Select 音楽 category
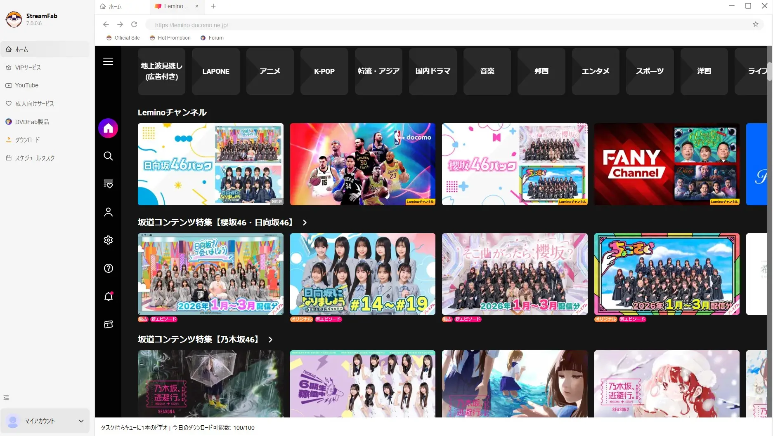773x436 pixels. [487, 71]
